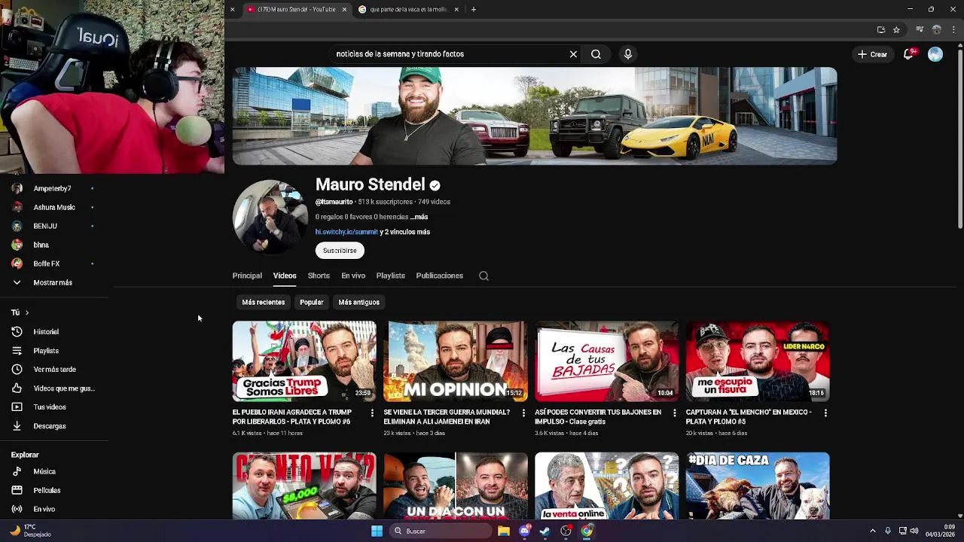Open Chrome icon in taskbar
The width and height of the screenshot is (964, 542).
pos(587,531)
